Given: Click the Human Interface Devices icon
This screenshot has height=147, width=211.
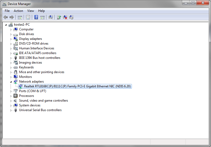Looking at the screenshot, I should point(16,48).
